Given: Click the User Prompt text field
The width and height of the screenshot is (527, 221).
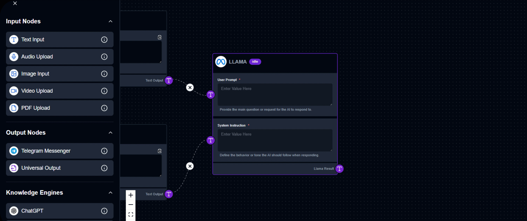Looking at the screenshot, I should [x=275, y=95].
